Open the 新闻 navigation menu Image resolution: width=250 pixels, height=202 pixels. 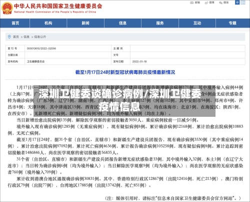point(85,23)
